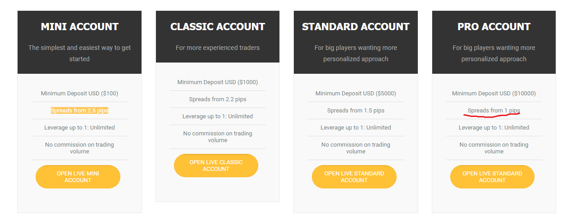The width and height of the screenshot is (585, 224).
Task: Click 'No commission on trading volume' in Classic card
Action: [218, 137]
